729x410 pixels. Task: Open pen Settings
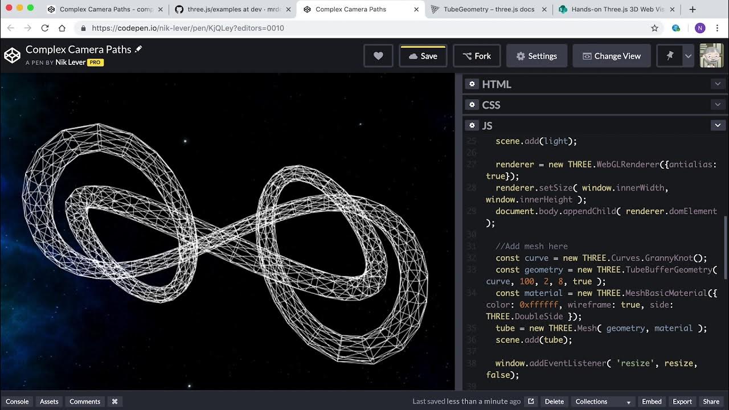[x=536, y=56]
